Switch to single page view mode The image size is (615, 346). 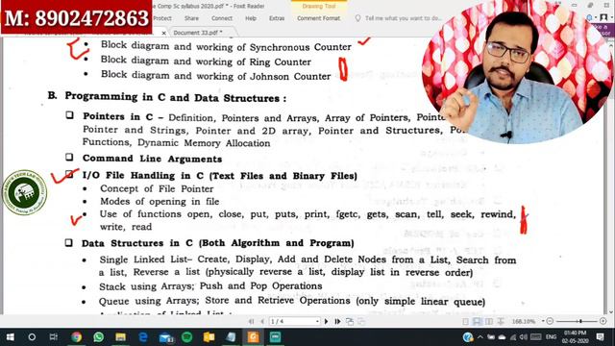point(465,321)
